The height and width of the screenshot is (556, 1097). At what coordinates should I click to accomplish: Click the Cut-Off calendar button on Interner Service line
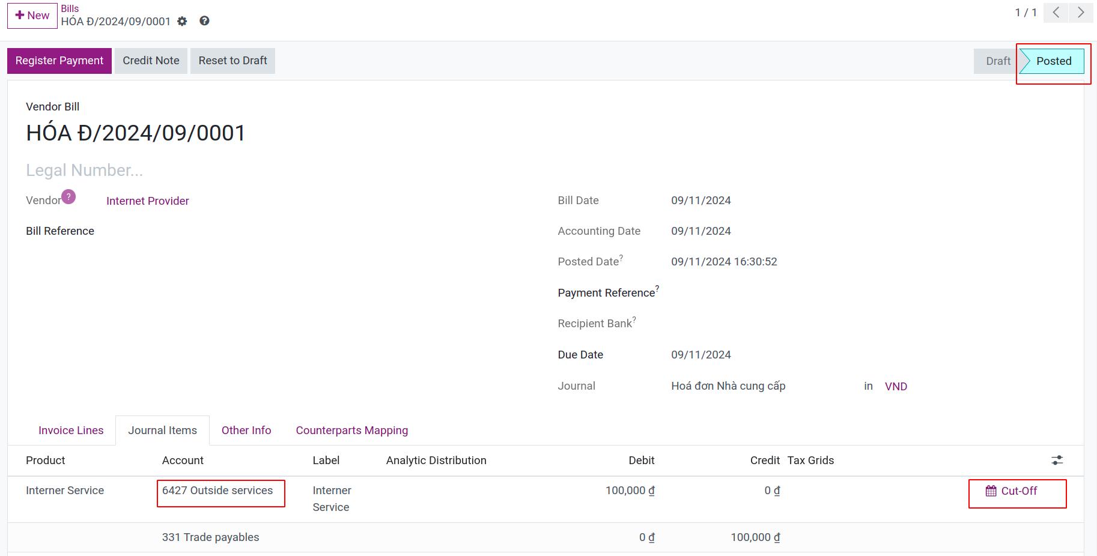[1012, 491]
